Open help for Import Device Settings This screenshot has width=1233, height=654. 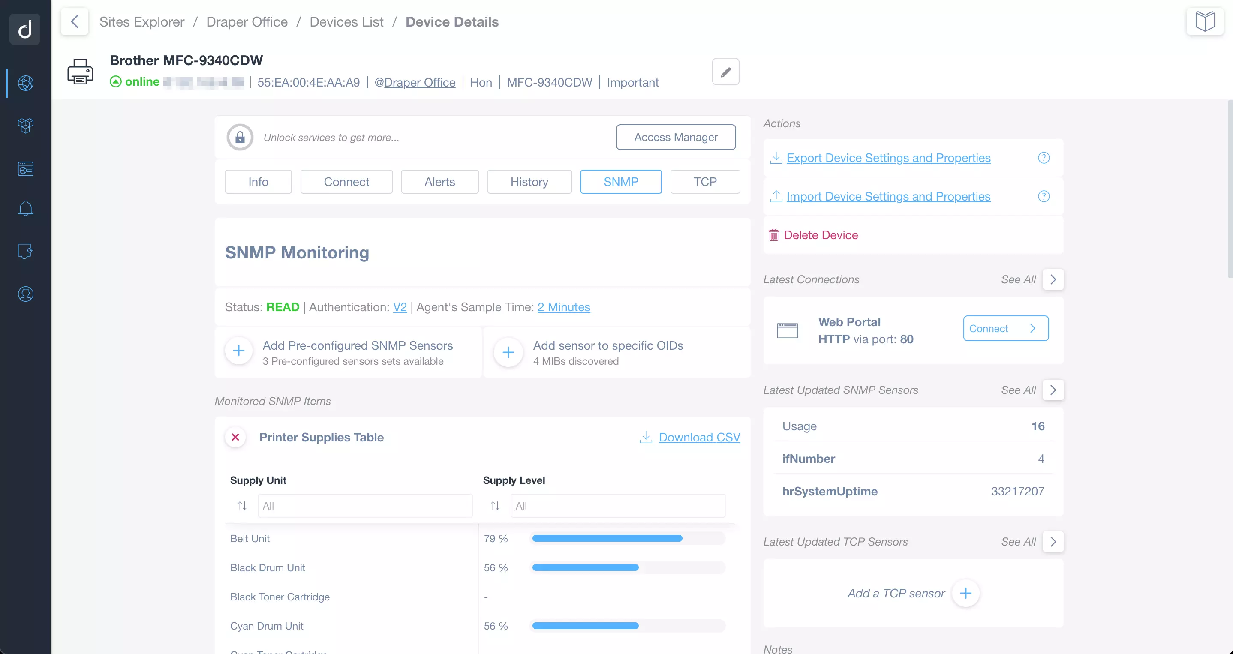[x=1044, y=197]
